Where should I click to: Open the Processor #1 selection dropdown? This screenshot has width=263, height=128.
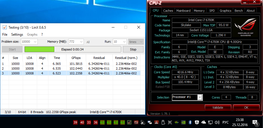click(x=187, y=97)
